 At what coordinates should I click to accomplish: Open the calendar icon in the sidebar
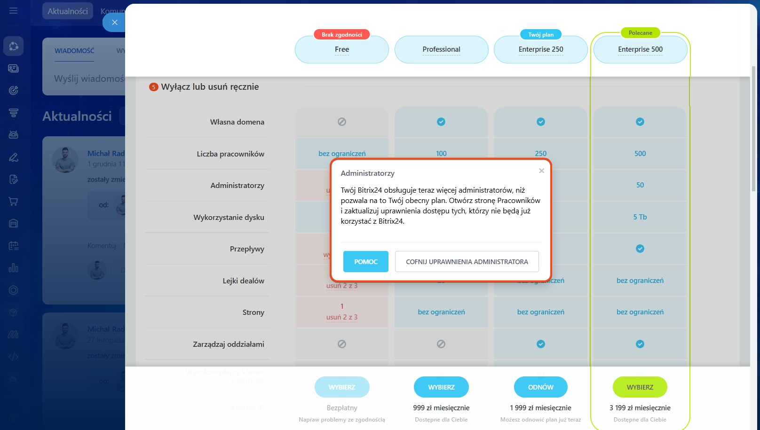click(x=13, y=246)
